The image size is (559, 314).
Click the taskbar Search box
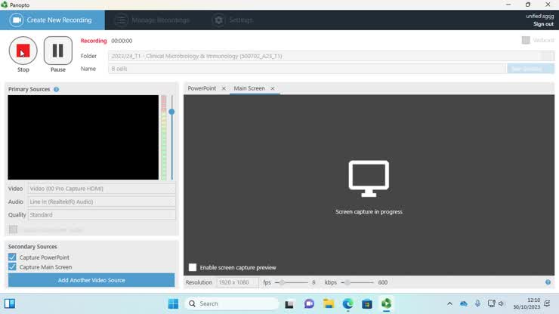[x=232, y=303]
